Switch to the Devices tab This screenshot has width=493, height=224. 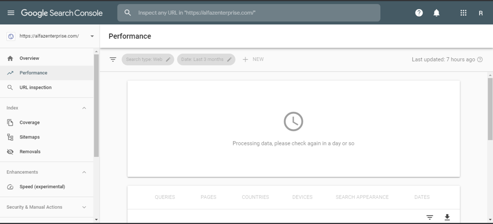(302, 197)
